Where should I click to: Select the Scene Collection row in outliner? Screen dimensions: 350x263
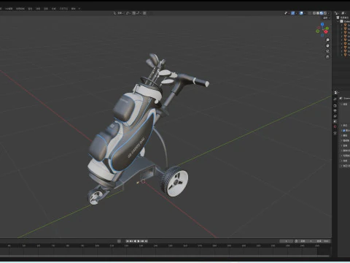click(343, 18)
